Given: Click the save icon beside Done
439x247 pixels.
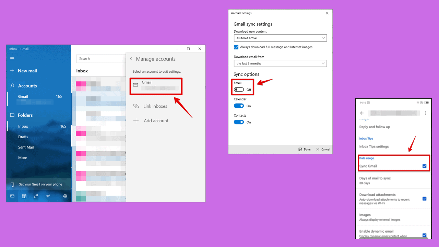Looking at the screenshot, I should 300,150.
